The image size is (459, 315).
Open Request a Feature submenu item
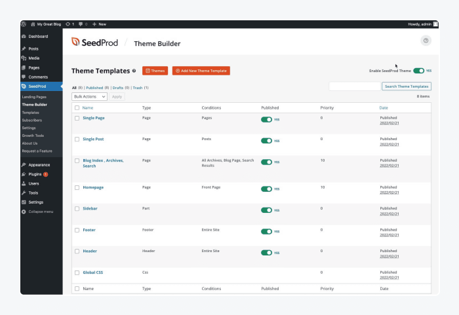[37, 151]
